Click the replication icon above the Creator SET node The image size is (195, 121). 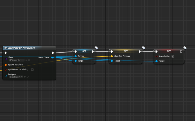coord(96,48)
